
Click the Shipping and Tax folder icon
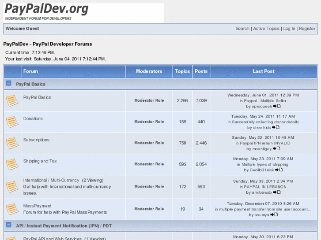click(x=12, y=164)
